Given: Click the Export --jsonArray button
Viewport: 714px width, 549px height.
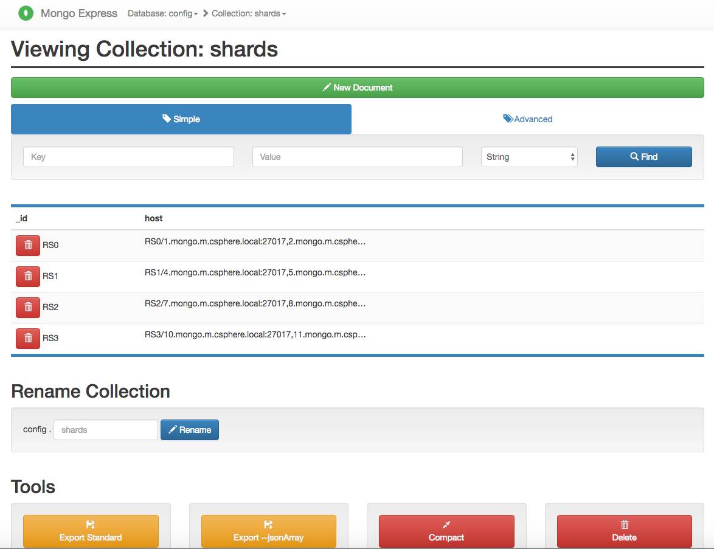Looking at the screenshot, I should click(x=268, y=531).
